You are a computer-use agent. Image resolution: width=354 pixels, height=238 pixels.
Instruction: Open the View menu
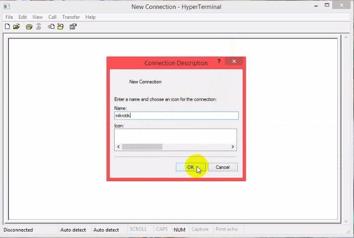[x=38, y=17]
